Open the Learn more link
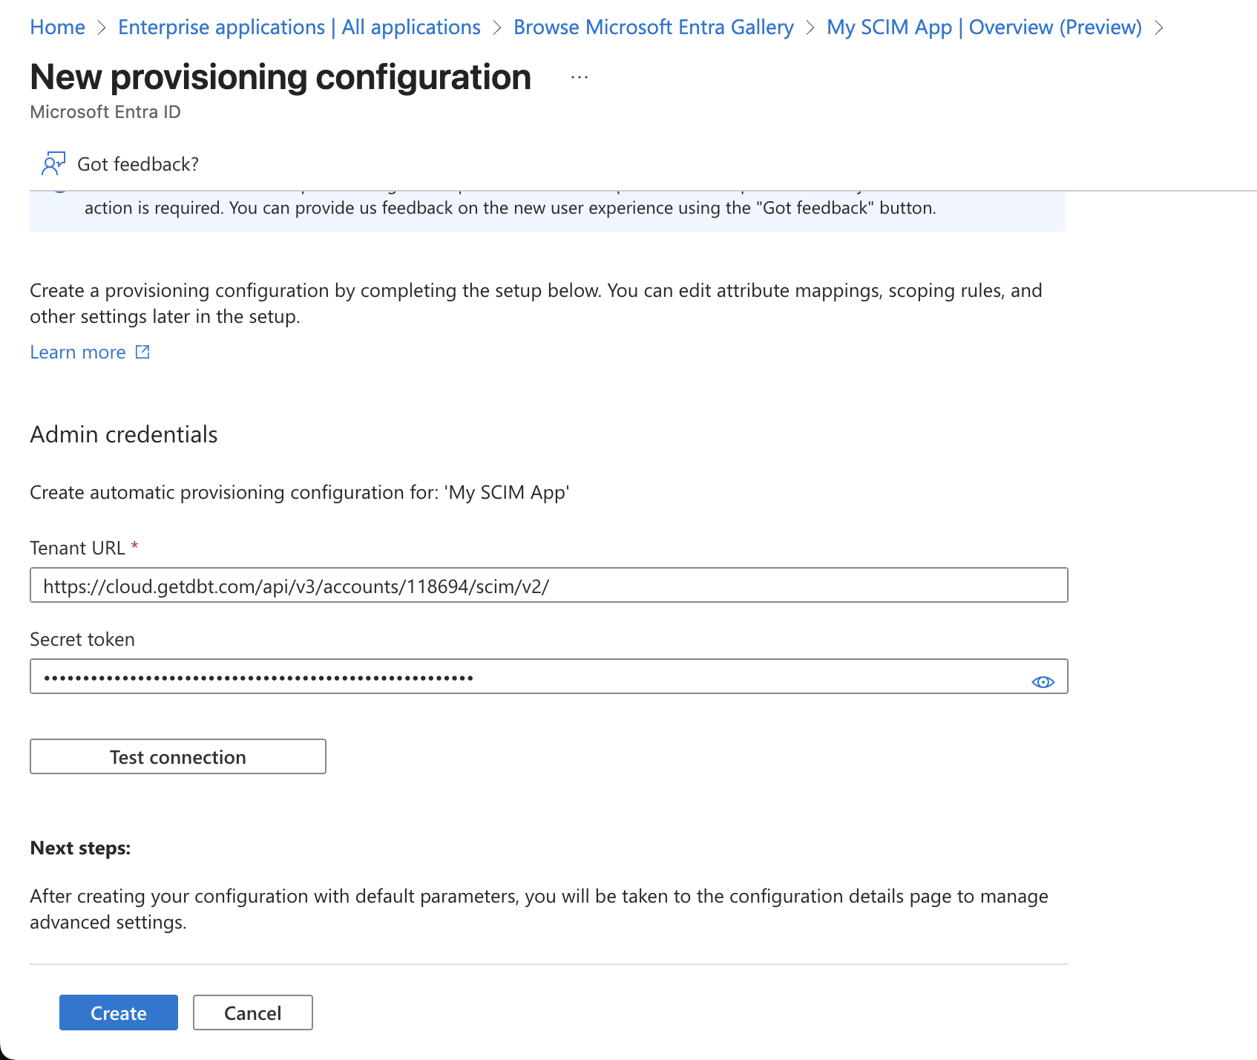The width and height of the screenshot is (1257, 1060). tap(78, 351)
